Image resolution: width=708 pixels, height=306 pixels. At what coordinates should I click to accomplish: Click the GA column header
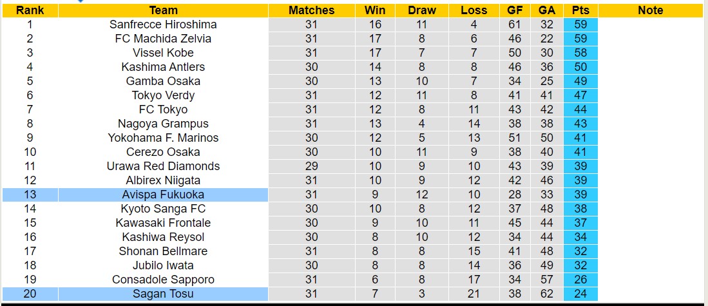(547, 10)
